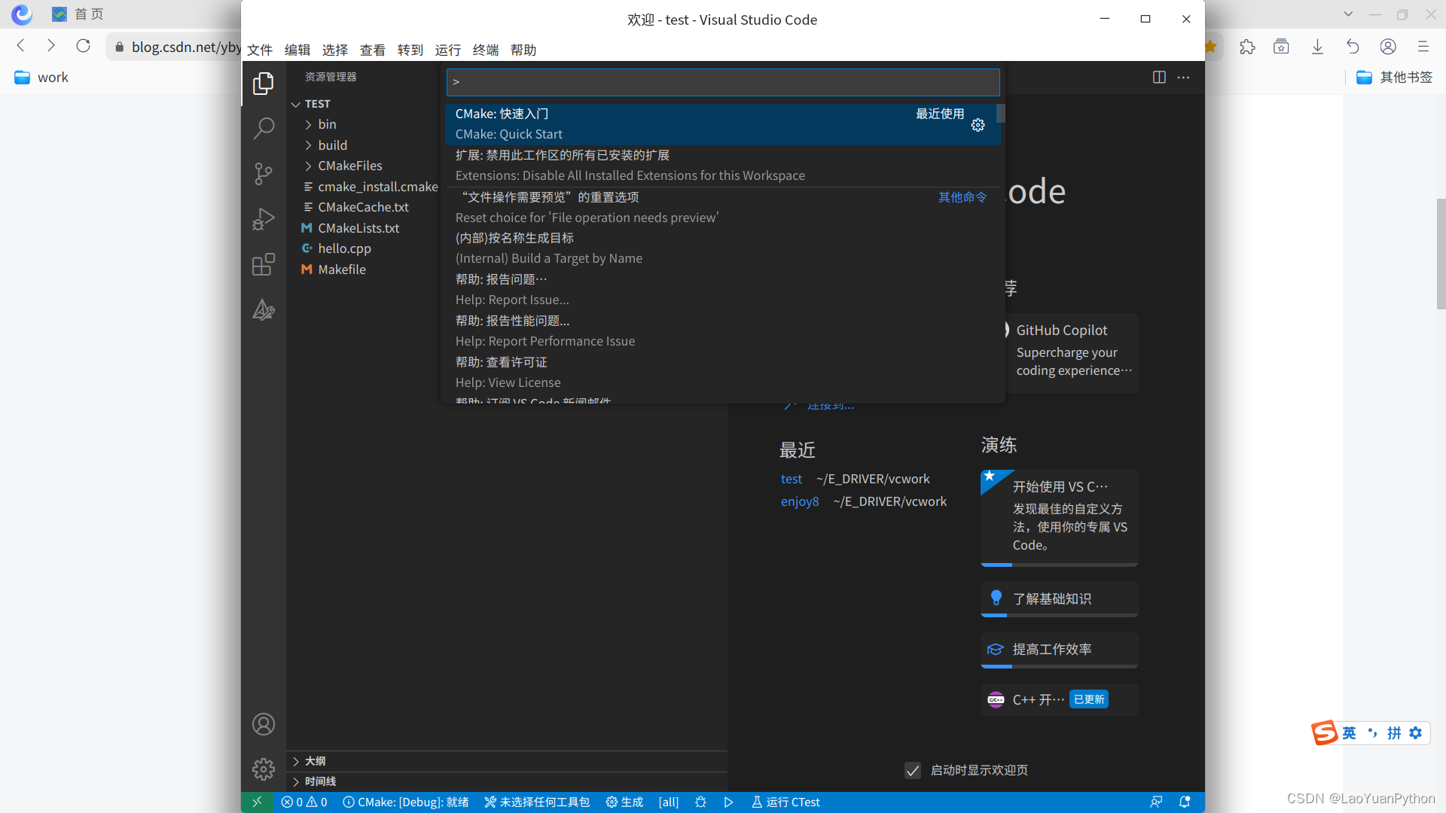The height and width of the screenshot is (813, 1446).
Task: Run CMake: Quick Start command
Action: [722, 124]
